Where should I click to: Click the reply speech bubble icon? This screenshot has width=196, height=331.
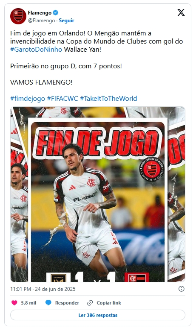coord(48,303)
